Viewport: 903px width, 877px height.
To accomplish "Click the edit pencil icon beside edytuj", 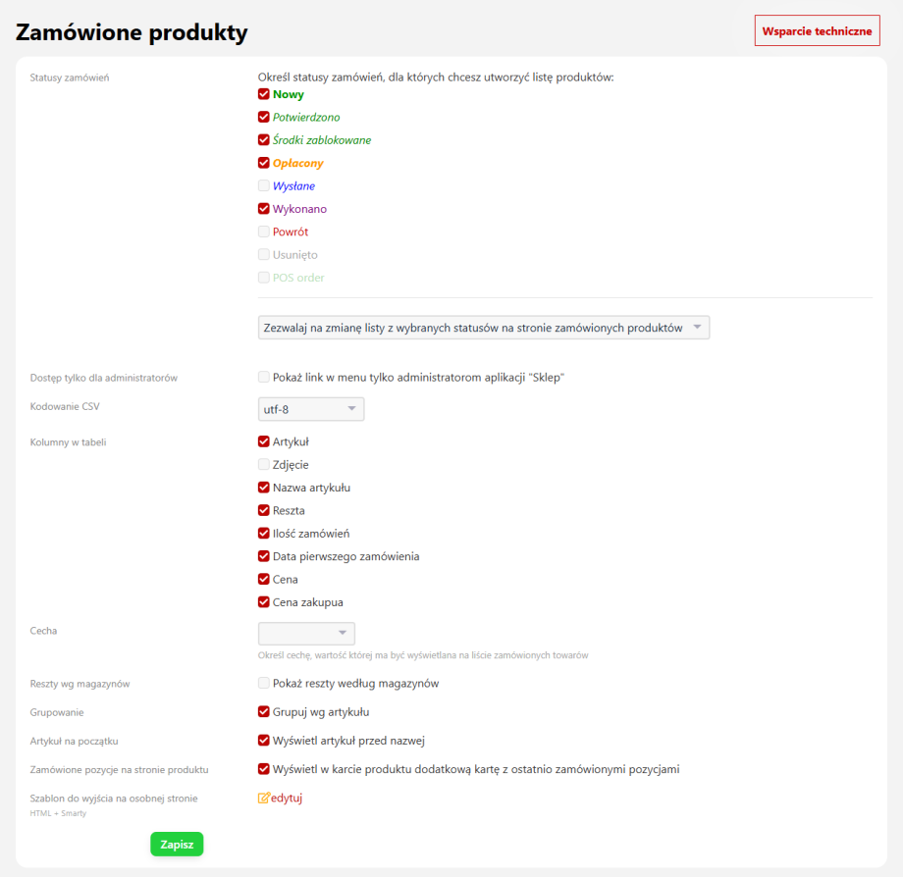I will click(263, 799).
